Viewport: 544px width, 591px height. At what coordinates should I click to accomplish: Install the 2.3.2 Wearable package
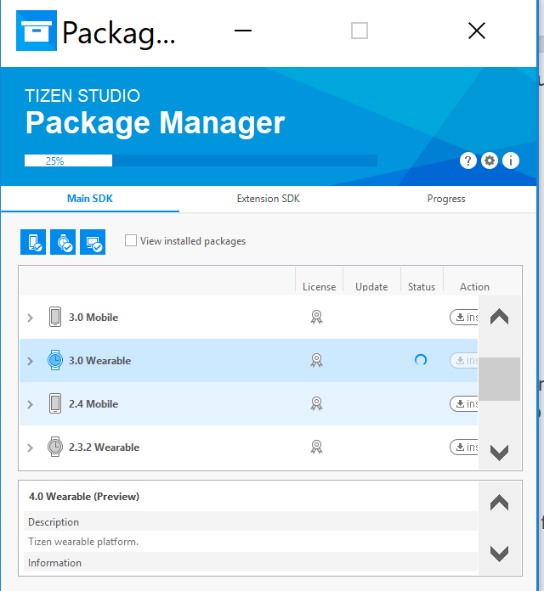coord(463,447)
